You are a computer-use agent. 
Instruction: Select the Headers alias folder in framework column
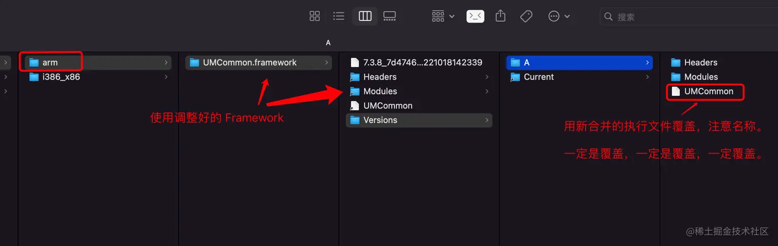point(419,77)
